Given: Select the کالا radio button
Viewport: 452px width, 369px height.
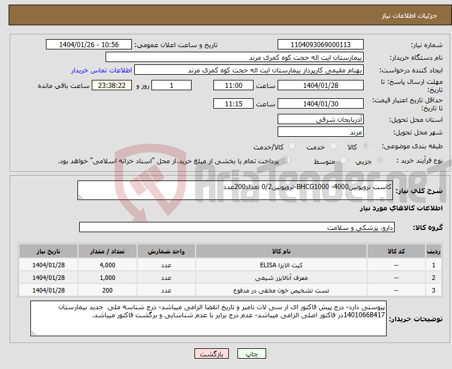Looking at the screenshot, I should coord(365,145).
